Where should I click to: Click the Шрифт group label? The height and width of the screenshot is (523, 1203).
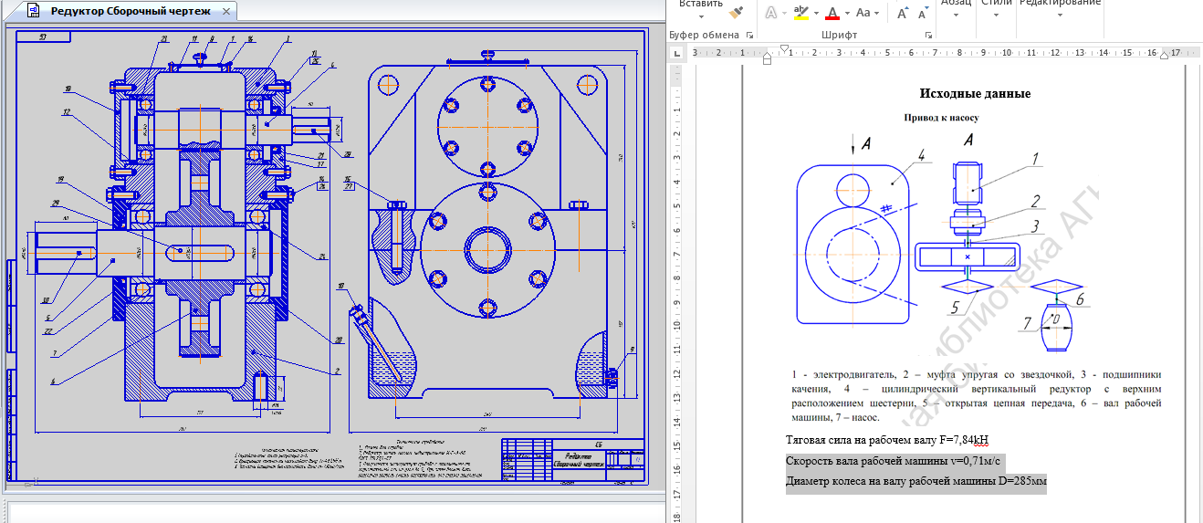pyautogui.click(x=839, y=35)
